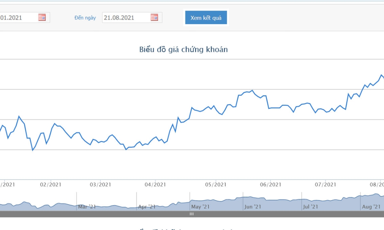Click the end date field showing 21.08.2021
This screenshot has width=384, height=230.
click(132, 18)
